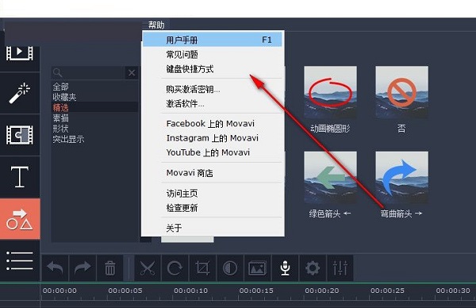Select the crop tool icon
Screen dimensions: 476x308
click(202, 268)
